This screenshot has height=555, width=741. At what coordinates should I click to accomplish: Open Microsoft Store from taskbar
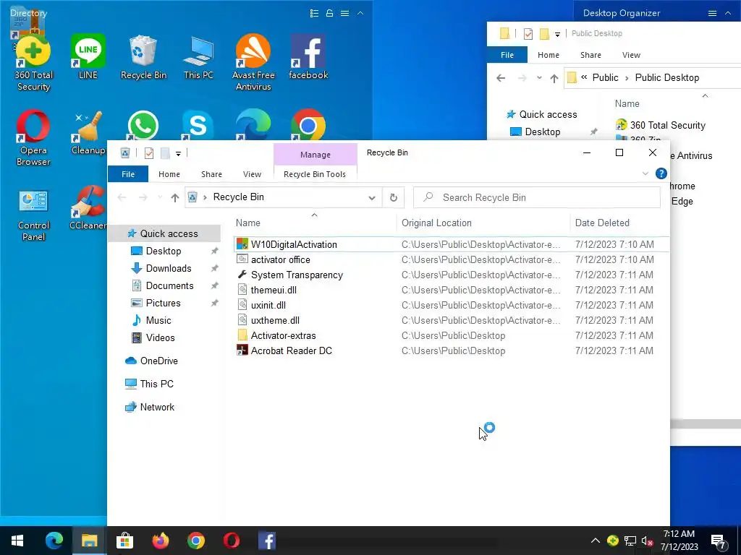(124, 541)
